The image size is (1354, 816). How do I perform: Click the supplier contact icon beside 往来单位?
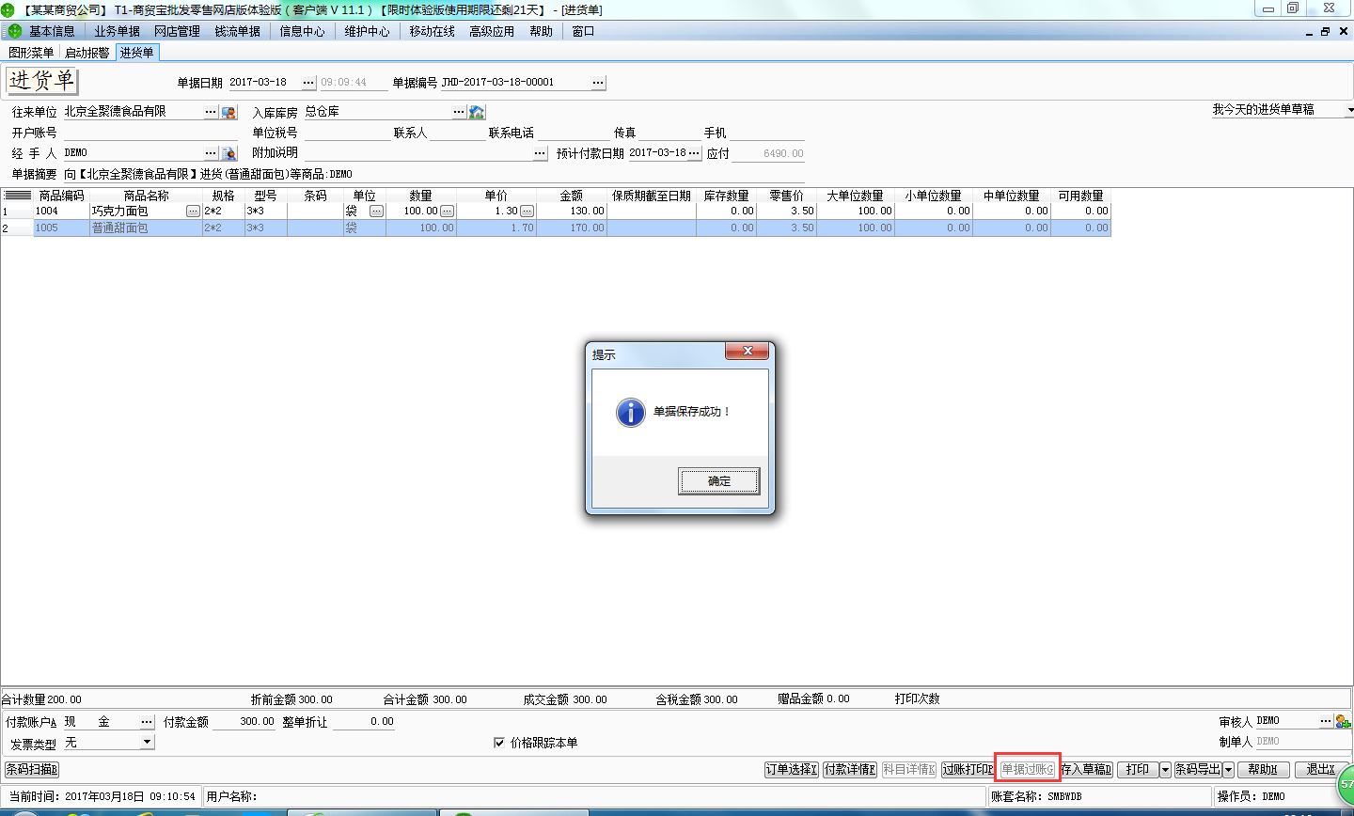228,112
